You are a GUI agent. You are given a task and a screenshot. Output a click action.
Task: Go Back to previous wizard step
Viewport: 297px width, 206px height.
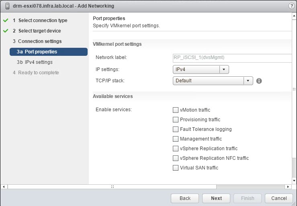coord(185,198)
